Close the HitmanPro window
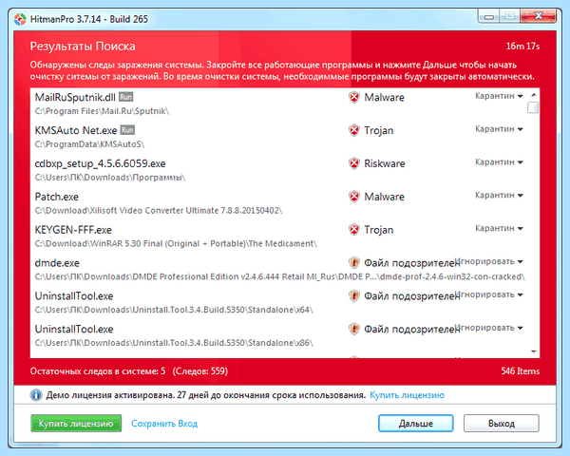 [x=539, y=16]
